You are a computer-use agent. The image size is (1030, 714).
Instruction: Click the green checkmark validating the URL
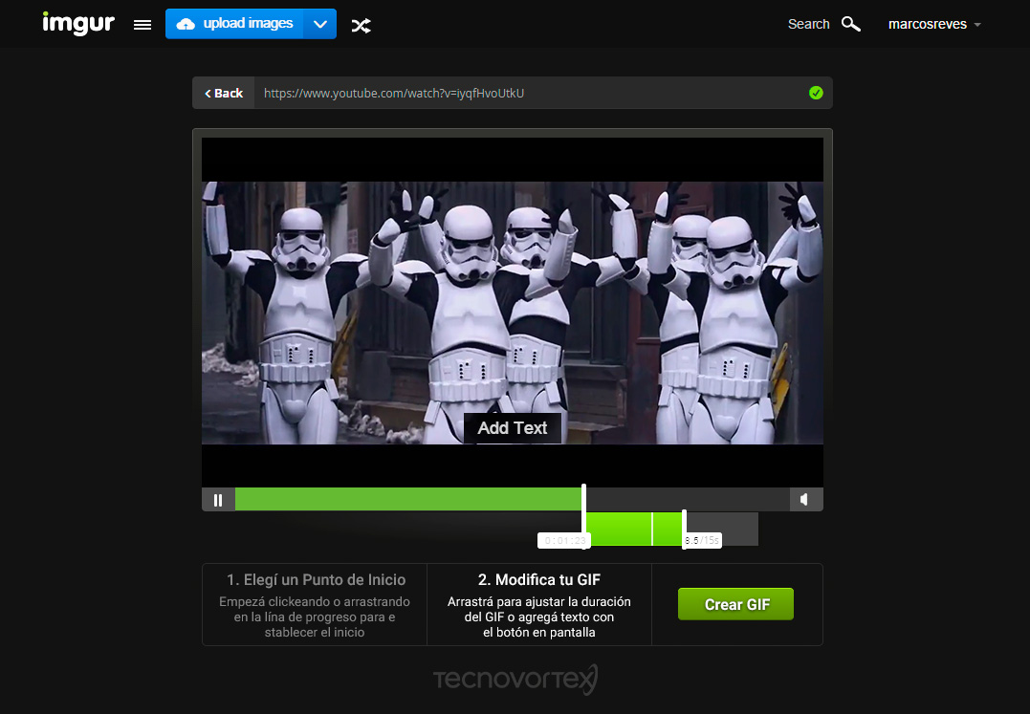tap(816, 93)
